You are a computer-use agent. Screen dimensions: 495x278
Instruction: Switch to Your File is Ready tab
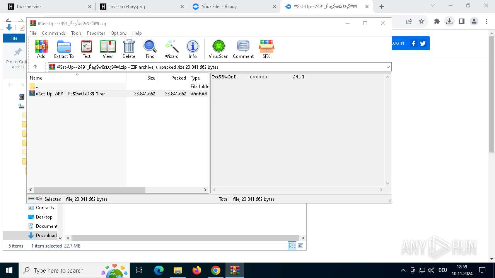click(x=235, y=7)
